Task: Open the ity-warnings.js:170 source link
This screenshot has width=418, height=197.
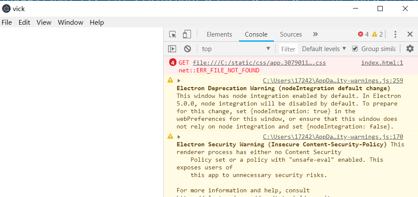Action: click(333, 137)
